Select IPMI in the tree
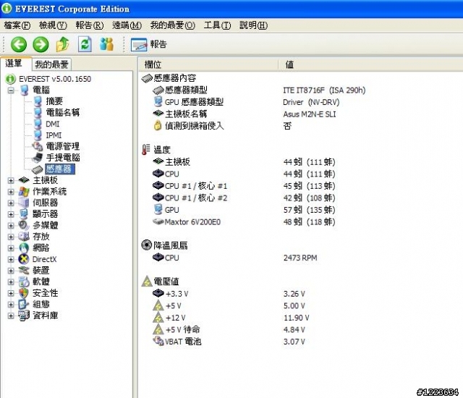Image resolution: width=463 pixels, height=398 pixels. tap(54, 135)
